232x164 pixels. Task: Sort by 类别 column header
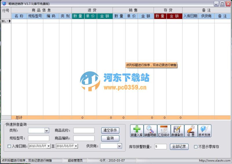66,16
